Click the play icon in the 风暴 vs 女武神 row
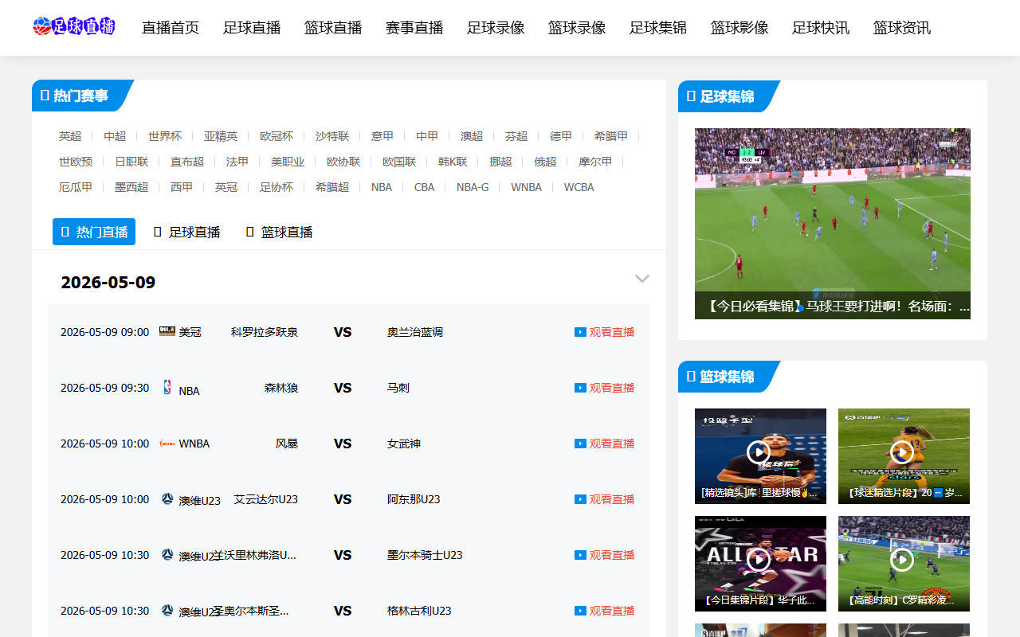The height and width of the screenshot is (637, 1020). [580, 444]
